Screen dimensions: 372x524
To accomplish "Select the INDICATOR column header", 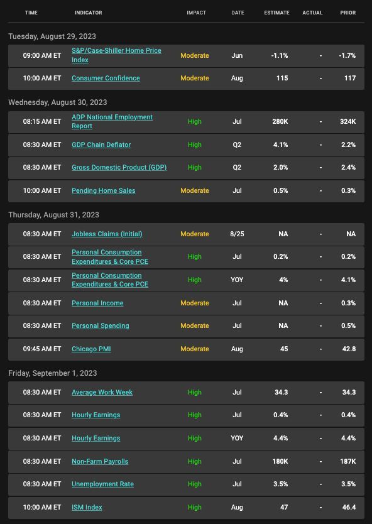I will pos(88,13).
